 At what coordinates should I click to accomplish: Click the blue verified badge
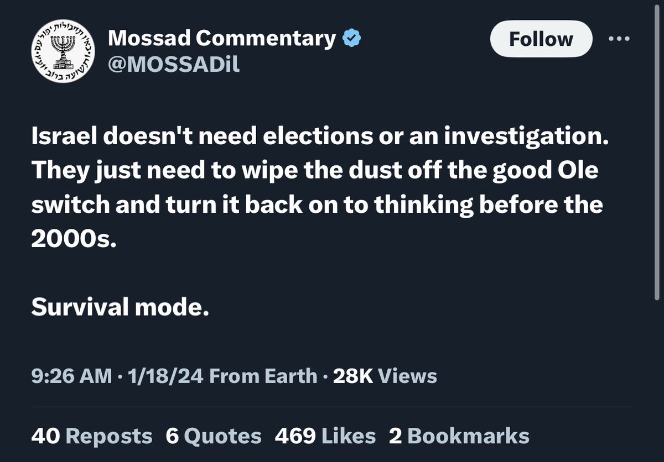pos(352,38)
